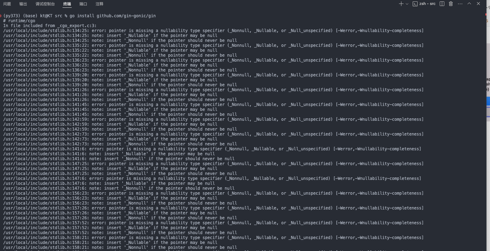Click the stdlib.h:134:25 error line
Image resolution: width=490 pixels, height=251 pixels.
click(213, 31)
